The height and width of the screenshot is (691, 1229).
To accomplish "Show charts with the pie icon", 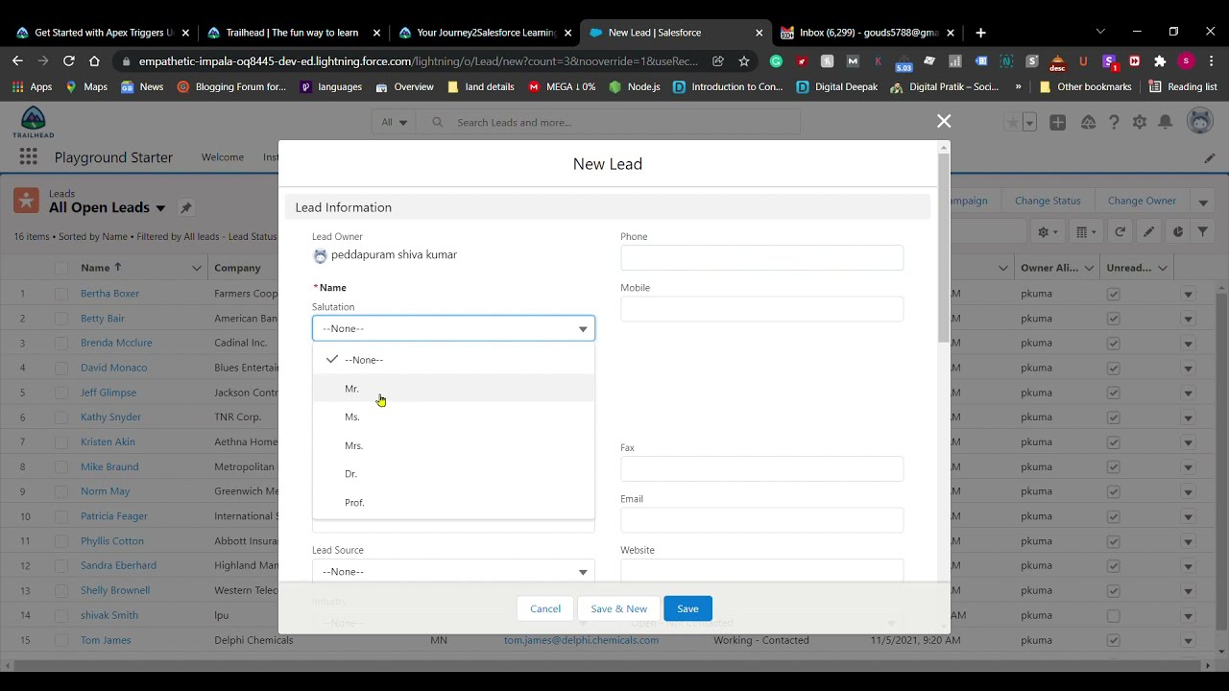I will coord(1177,231).
